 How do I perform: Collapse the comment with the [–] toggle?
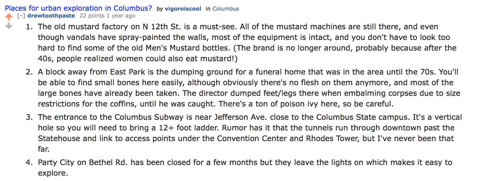20,16
